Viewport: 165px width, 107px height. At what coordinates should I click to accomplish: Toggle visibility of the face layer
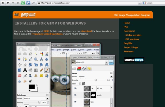tap(75, 102)
